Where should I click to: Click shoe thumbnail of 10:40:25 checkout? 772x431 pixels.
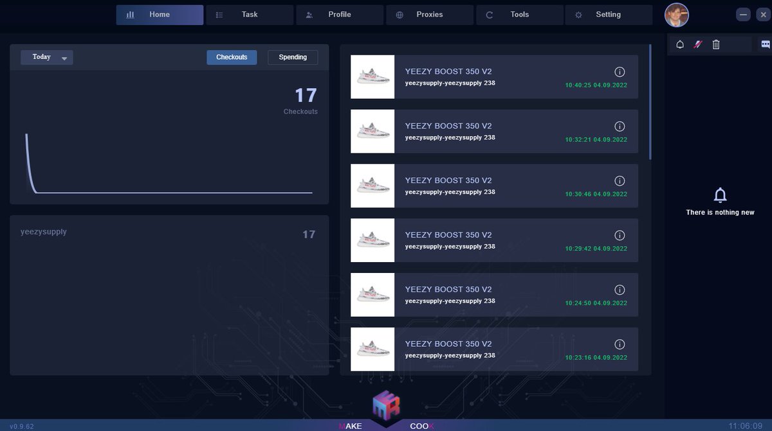point(372,77)
